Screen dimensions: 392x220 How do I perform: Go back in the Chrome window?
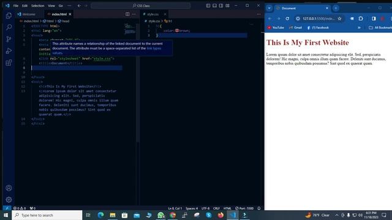(269, 18)
